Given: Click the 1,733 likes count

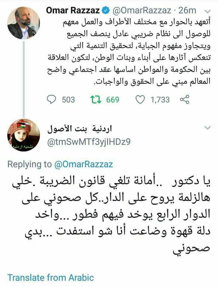Looking at the screenshot, I should tap(160, 100).
